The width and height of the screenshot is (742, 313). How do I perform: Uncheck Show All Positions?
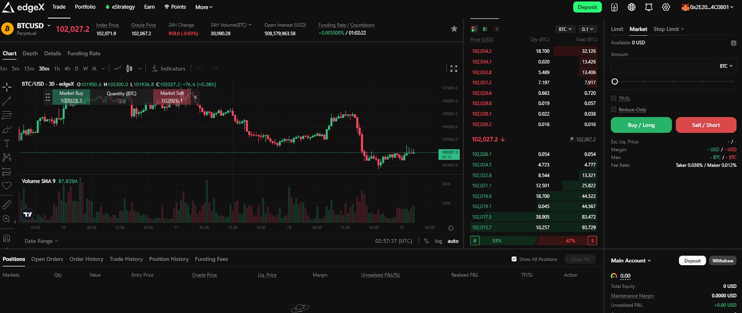pos(514,259)
